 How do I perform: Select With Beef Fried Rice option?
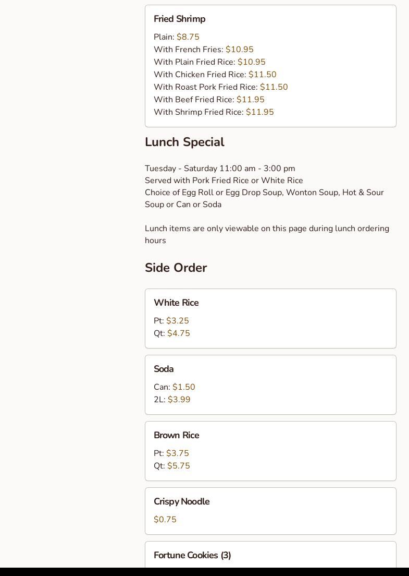coord(209,100)
